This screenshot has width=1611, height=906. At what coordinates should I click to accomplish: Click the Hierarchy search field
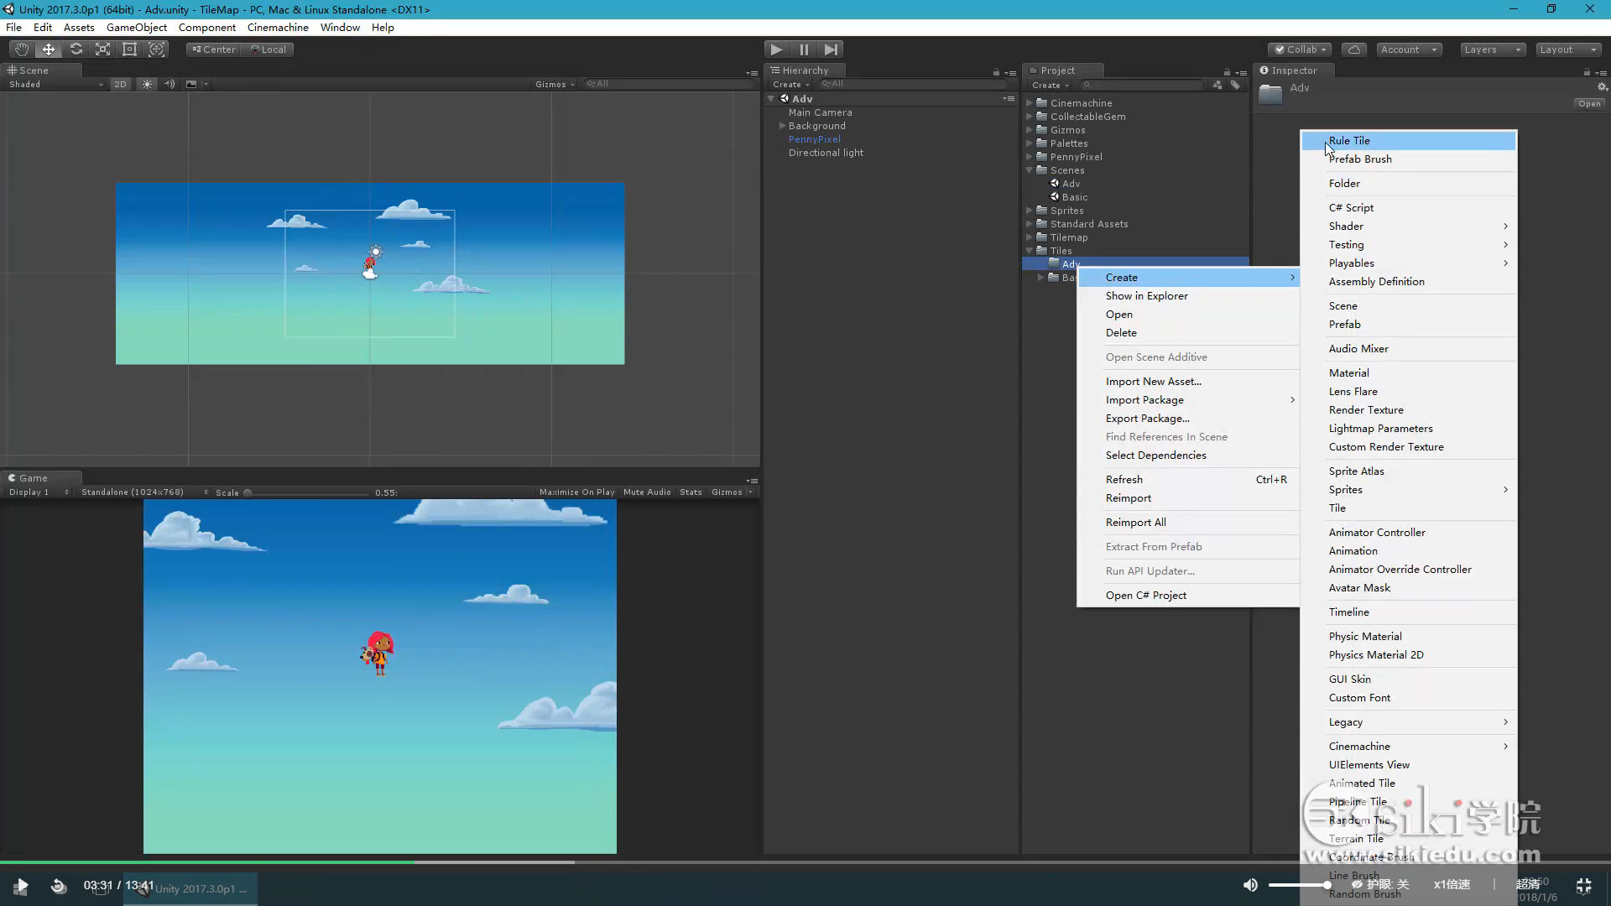[913, 84]
